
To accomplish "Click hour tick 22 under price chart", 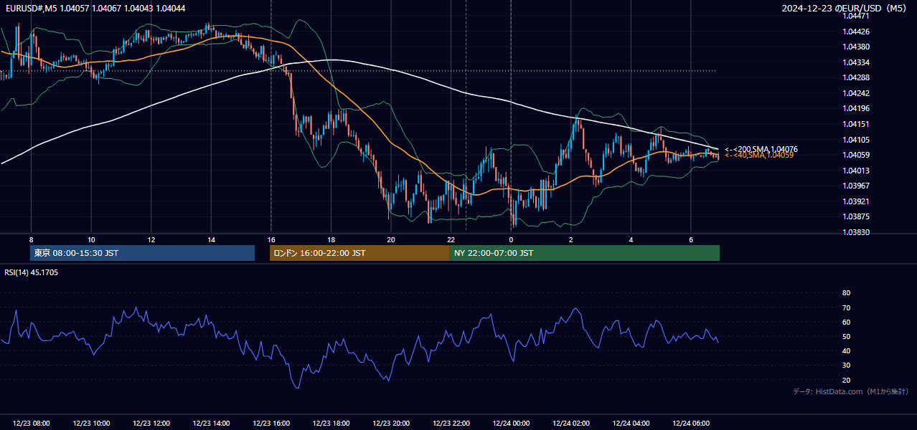I will coord(451,239).
